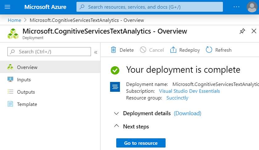Collapse the Next steps chevron
This screenshot has width=259, height=150.
coord(117,126)
